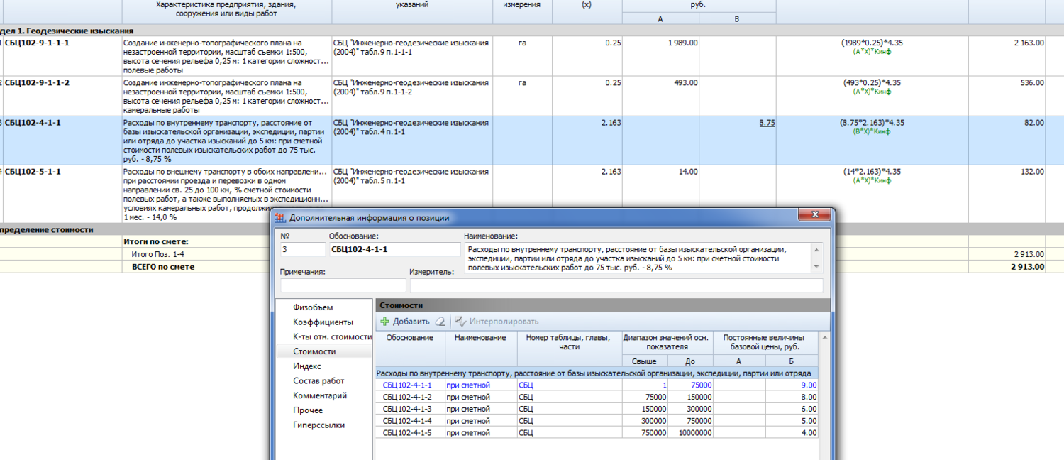Open the Комментарий section
Viewport: 1064px width, 460px height.
320,395
